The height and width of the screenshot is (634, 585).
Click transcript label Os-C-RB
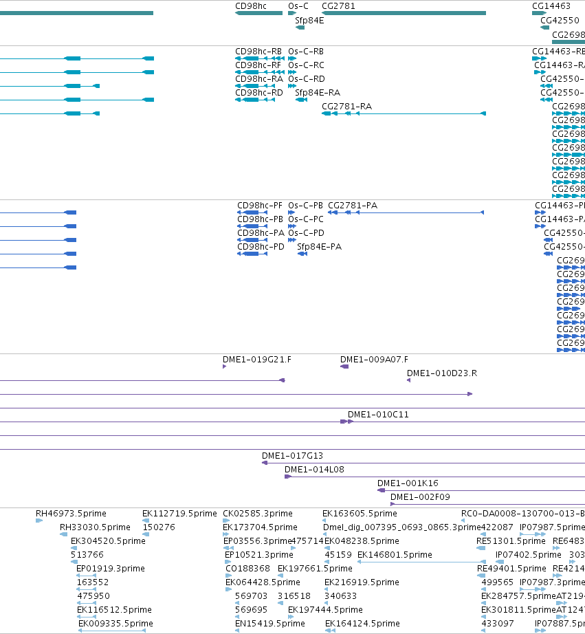click(x=306, y=52)
